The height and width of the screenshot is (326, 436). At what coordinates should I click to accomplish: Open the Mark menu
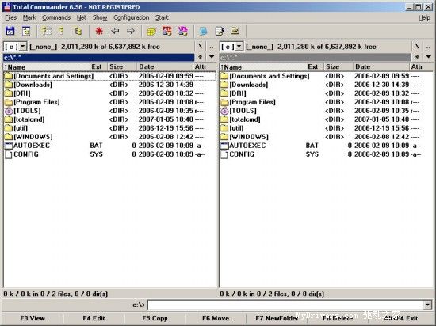coord(29,17)
